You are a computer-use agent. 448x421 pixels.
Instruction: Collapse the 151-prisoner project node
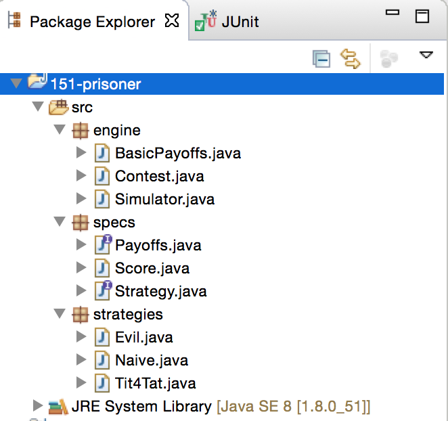click(x=16, y=84)
